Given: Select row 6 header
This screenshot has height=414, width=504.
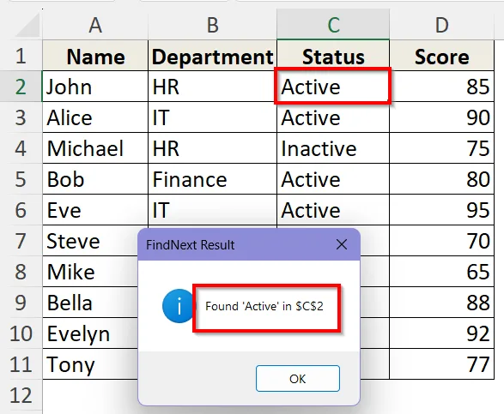Looking at the screenshot, I should tap(21, 210).
